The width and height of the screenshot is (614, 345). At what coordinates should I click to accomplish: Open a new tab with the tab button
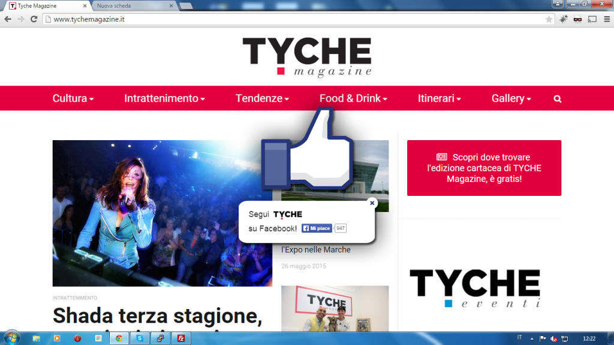click(186, 6)
